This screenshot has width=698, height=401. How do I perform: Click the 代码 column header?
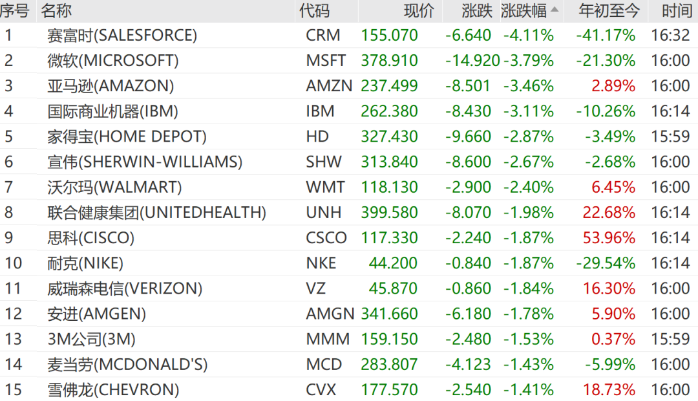point(314,10)
